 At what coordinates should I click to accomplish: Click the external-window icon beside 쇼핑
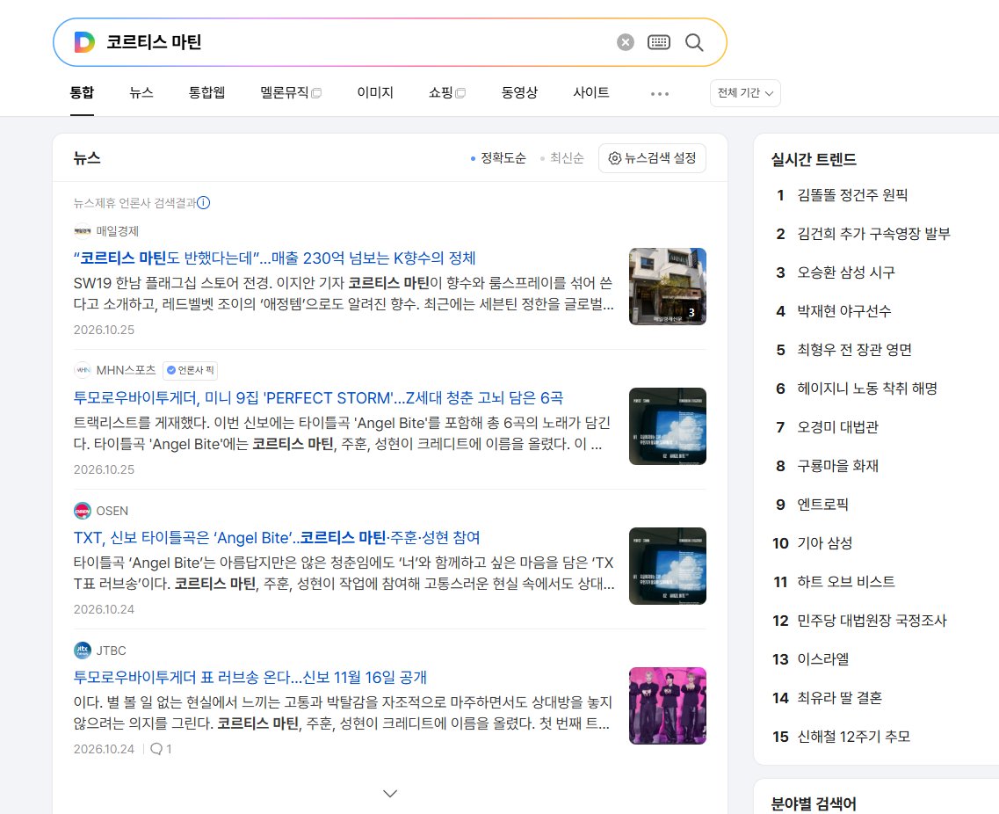click(x=460, y=93)
